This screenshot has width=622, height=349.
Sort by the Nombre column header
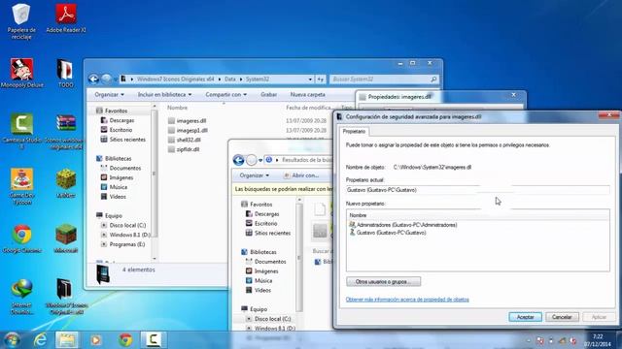(177, 108)
